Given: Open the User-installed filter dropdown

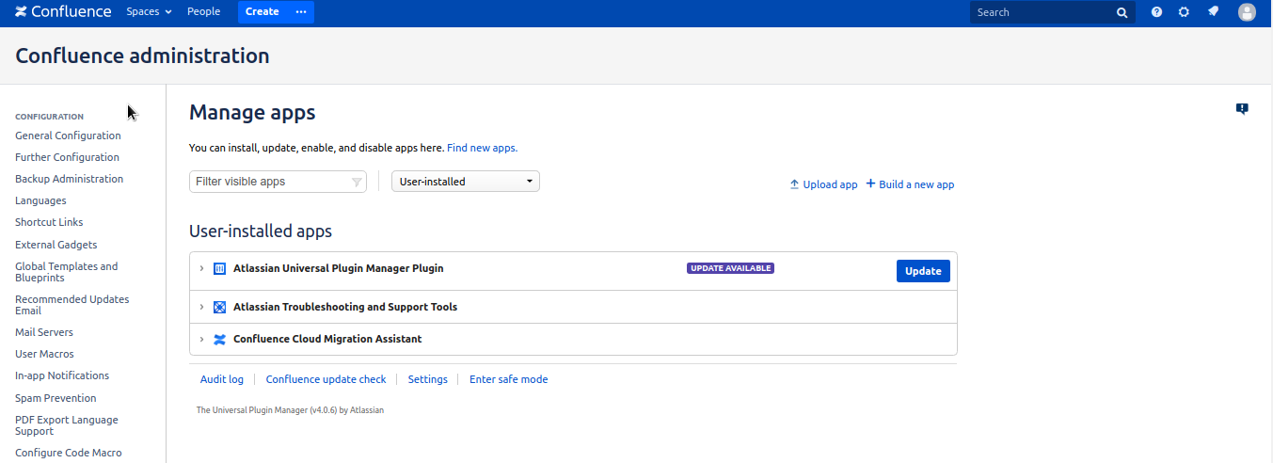Looking at the screenshot, I should (466, 182).
